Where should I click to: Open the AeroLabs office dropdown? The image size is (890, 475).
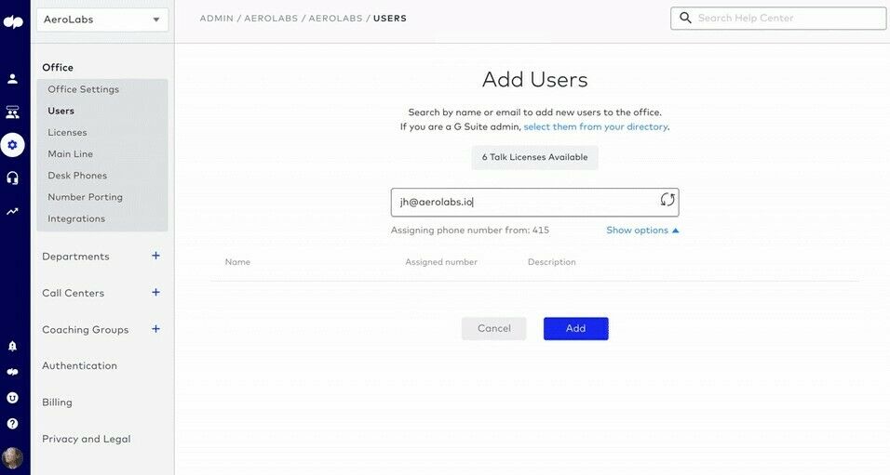[102, 20]
